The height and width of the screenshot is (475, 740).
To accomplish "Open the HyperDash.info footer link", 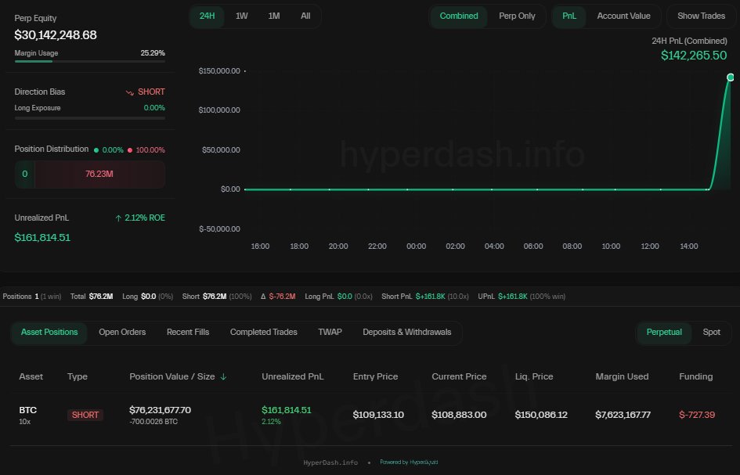I will (330, 462).
